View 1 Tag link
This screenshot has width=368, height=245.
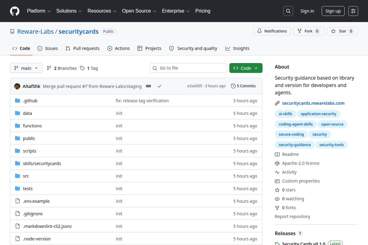click(89, 68)
